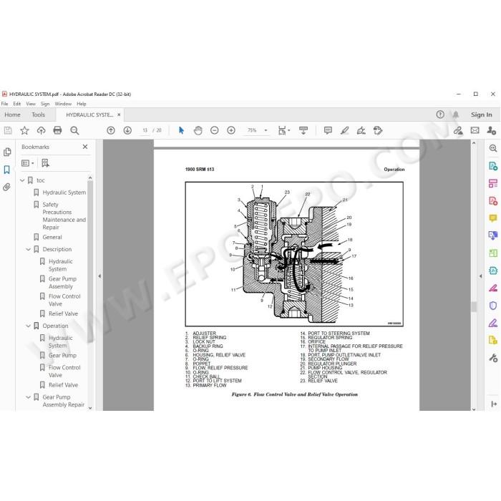
Task: Open Export PDF tool in right pane
Action: coord(493,166)
